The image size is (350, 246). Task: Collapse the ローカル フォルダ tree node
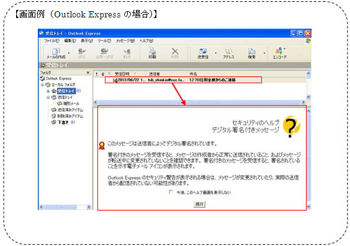tap(42, 85)
